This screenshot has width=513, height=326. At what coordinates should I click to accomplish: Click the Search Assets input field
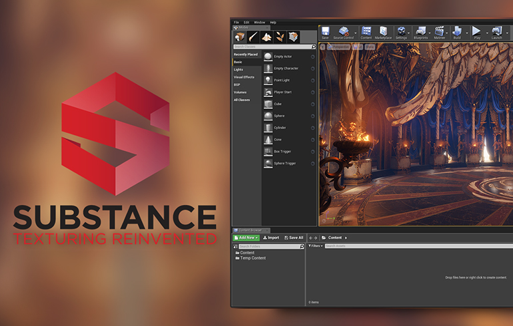[x=419, y=246]
